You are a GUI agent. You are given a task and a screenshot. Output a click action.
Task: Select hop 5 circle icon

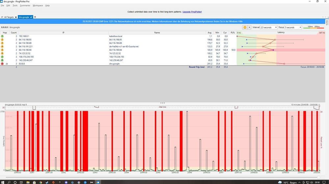tap(2, 50)
